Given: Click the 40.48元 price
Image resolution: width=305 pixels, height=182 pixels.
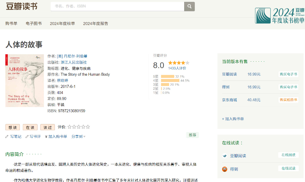Looking at the screenshot, I should (x=254, y=100).
